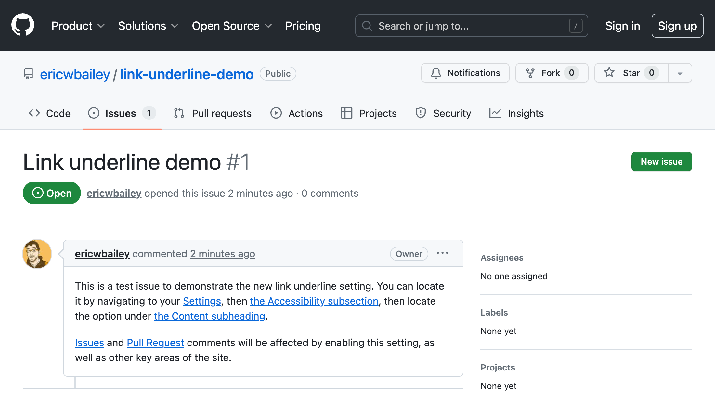715x401 pixels.
Task: Click the repository book icon
Action: pos(29,74)
